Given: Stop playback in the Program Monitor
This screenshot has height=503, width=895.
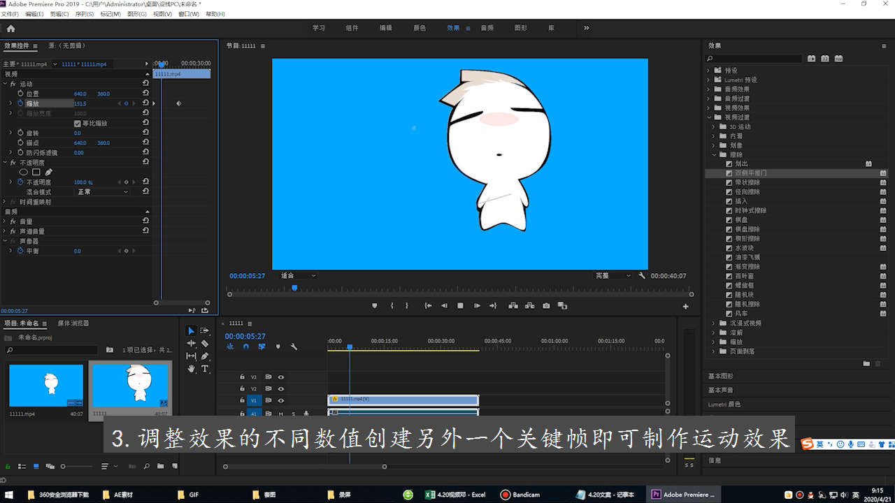Looking at the screenshot, I should 460,305.
